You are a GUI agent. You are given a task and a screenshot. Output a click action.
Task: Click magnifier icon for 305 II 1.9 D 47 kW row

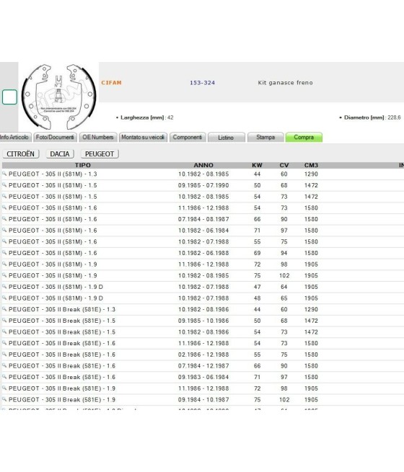(4, 287)
